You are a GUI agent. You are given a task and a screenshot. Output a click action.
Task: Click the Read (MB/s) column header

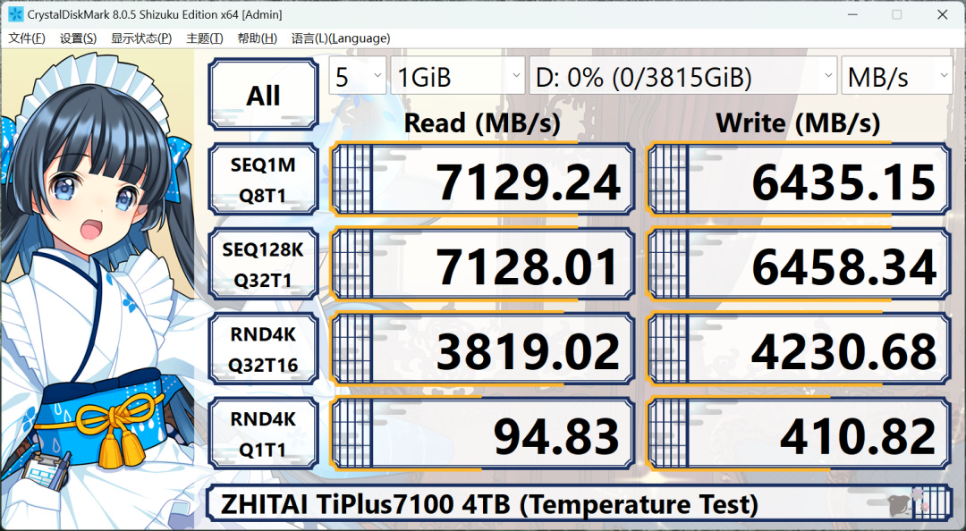tap(482, 122)
